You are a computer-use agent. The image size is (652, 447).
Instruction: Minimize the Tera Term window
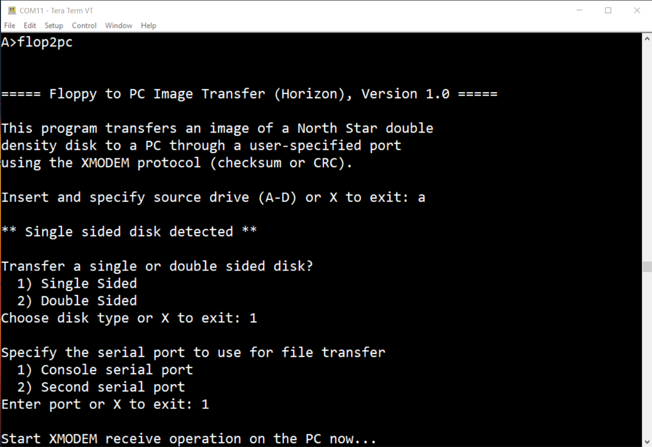(579, 10)
